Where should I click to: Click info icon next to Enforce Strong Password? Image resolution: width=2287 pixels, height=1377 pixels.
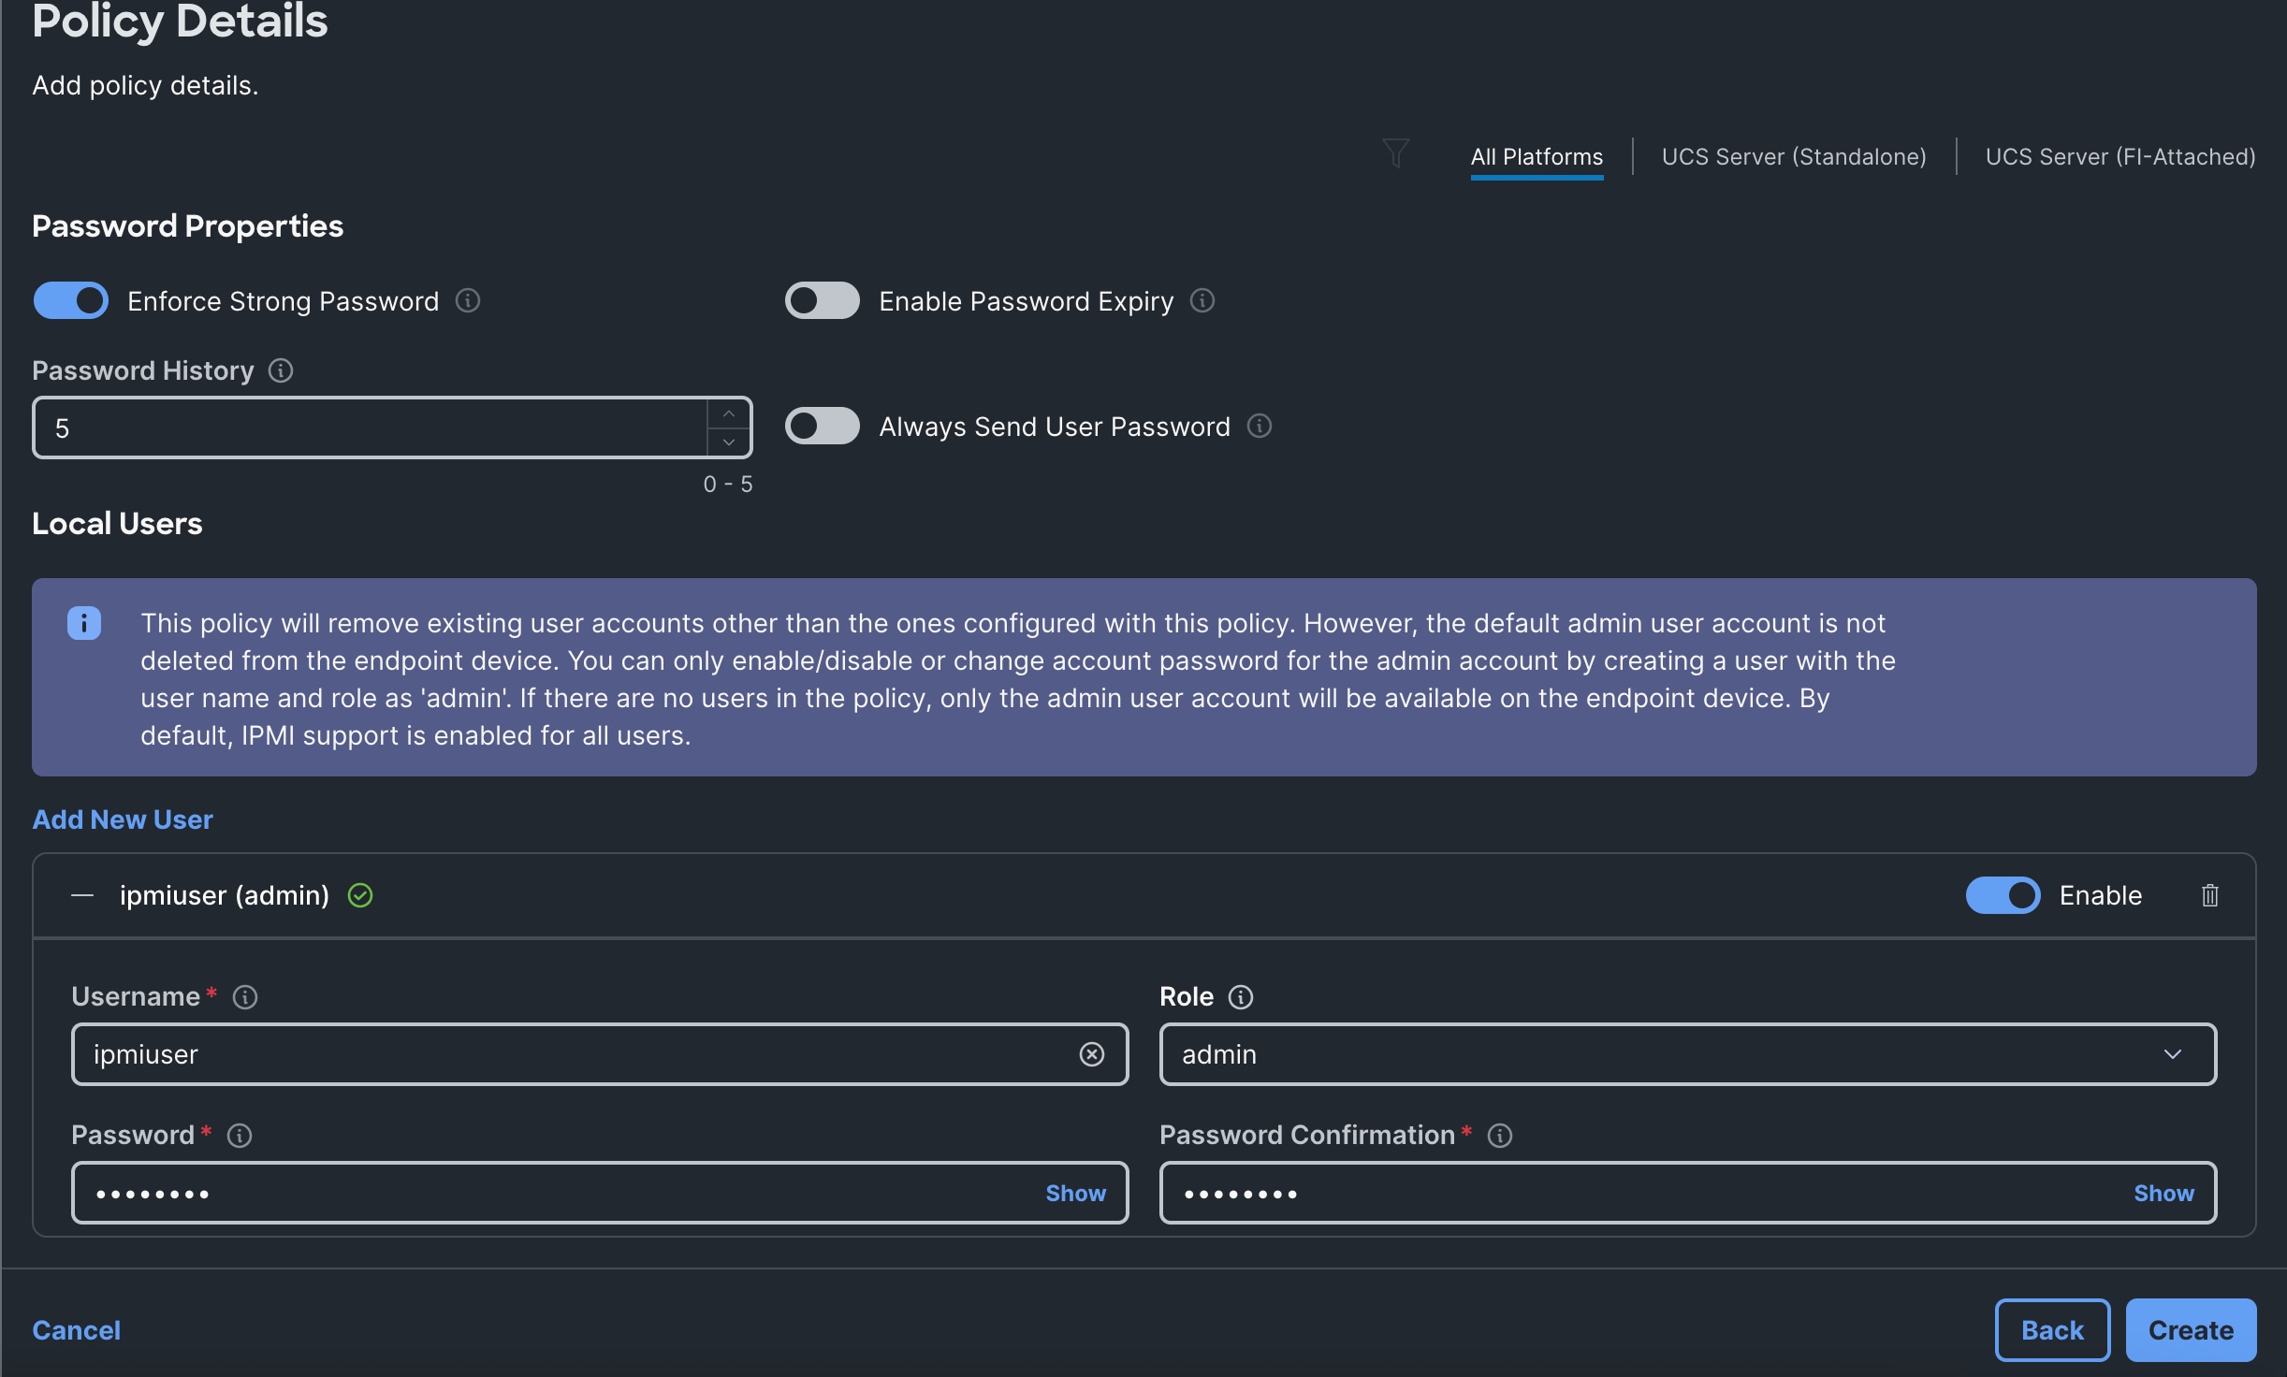[468, 300]
